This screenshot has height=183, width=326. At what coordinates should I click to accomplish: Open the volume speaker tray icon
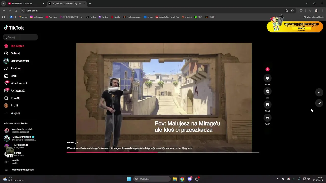coord(309,179)
